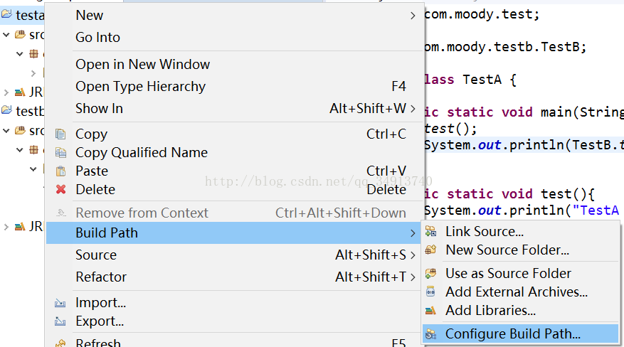
Task: Select Add Libraries... in submenu
Action: coord(521,311)
